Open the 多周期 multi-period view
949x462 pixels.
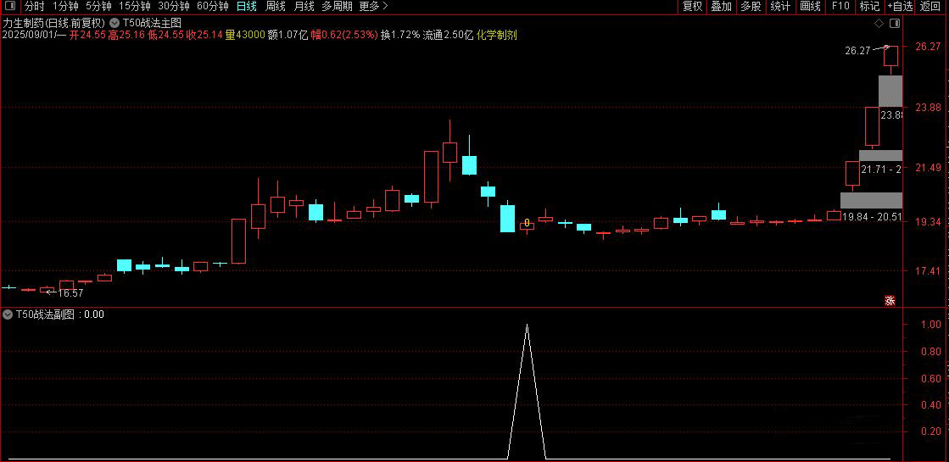(x=338, y=7)
